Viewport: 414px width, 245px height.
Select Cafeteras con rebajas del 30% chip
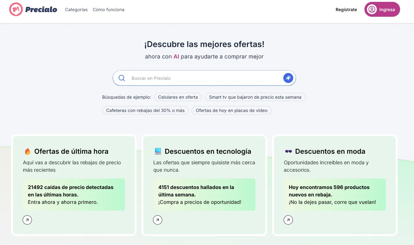[145, 110]
